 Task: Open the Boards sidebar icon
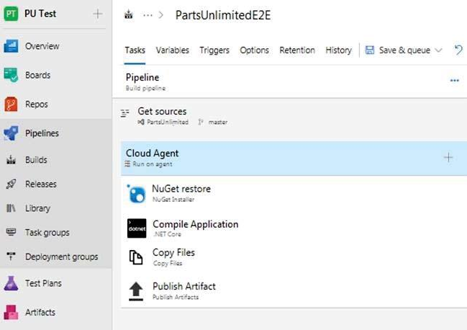(x=11, y=75)
